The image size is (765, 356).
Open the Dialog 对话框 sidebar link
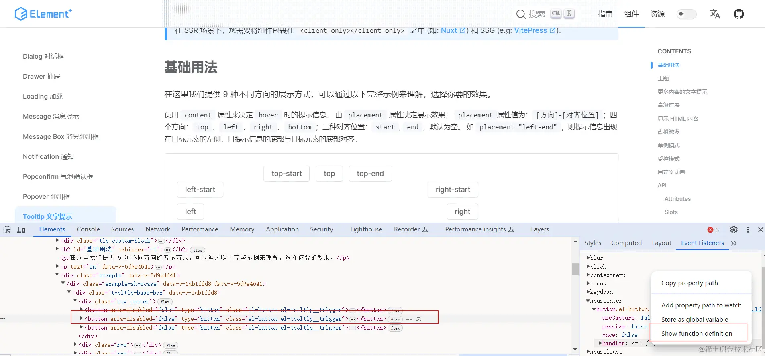(43, 56)
